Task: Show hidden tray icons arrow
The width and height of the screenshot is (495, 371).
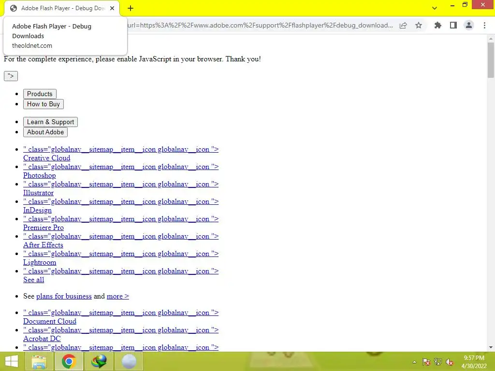Action: [x=414, y=362]
